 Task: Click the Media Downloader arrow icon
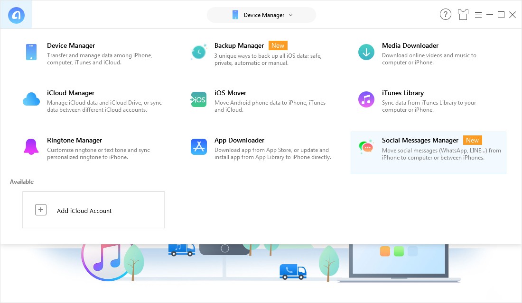pyautogui.click(x=366, y=52)
